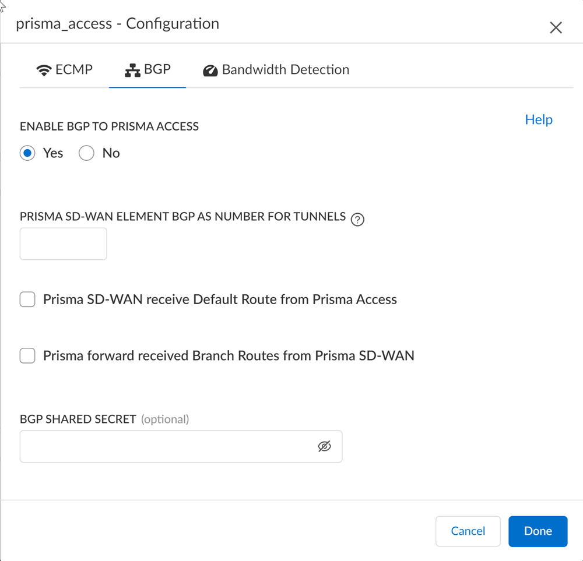This screenshot has width=583, height=561.
Task: Enable receive Default Route from Prisma Access checkbox
Action: (27, 299)
